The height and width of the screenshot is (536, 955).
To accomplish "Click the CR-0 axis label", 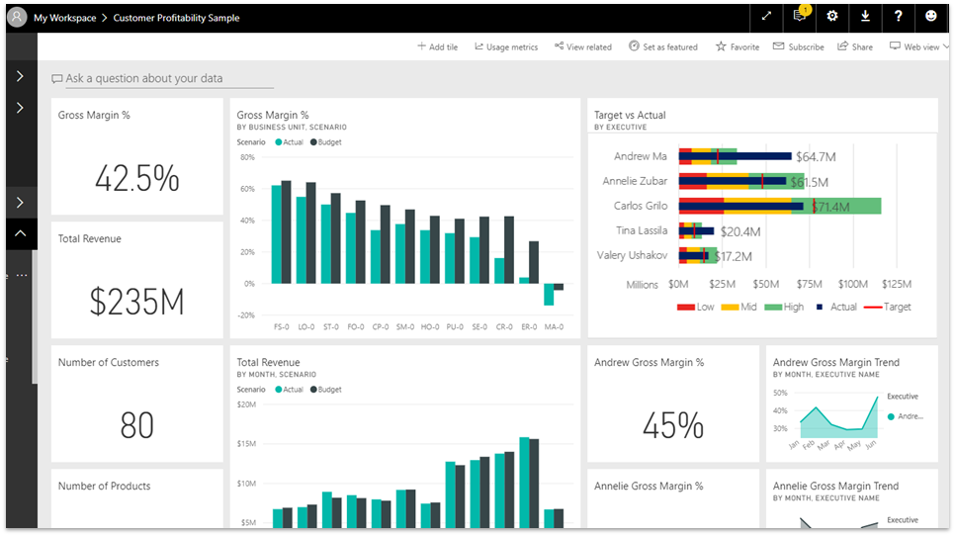I will [504, 327].
